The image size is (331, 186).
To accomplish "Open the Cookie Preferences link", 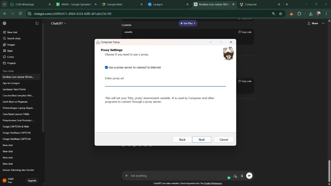I will [213, 184].
